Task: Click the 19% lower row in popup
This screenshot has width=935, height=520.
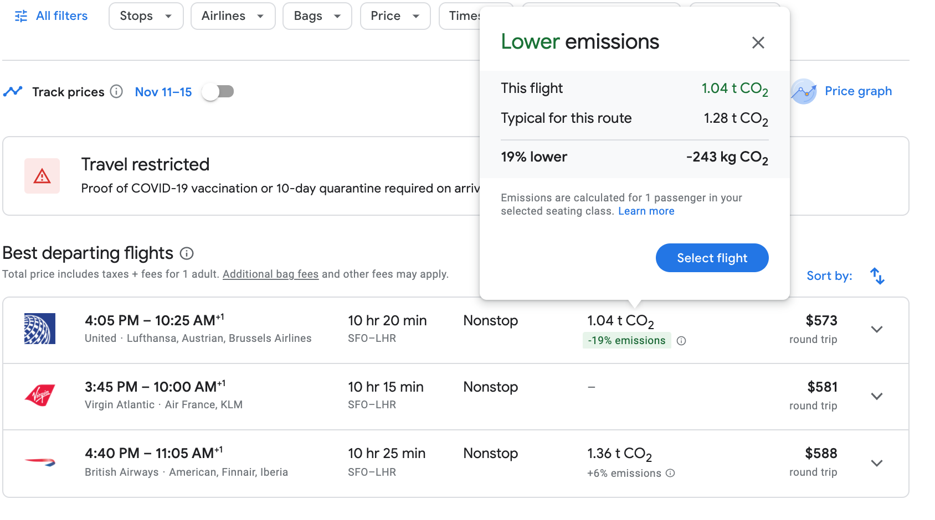Action: click(x=634, y=157)
